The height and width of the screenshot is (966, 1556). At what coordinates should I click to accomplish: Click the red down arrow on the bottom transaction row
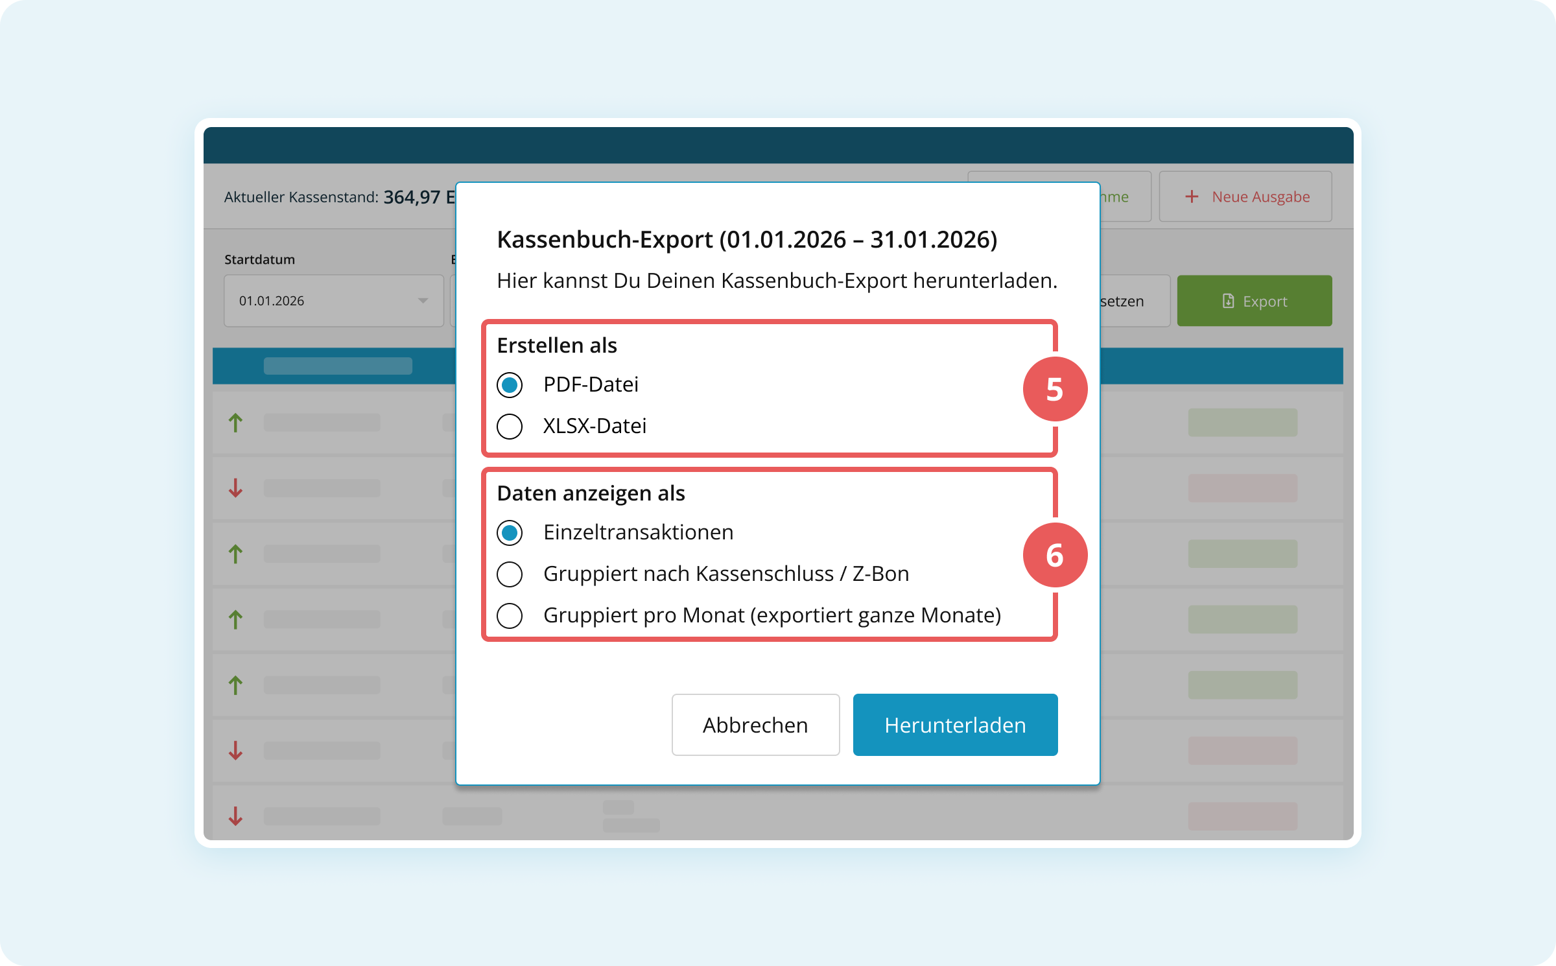coord(235,816)
